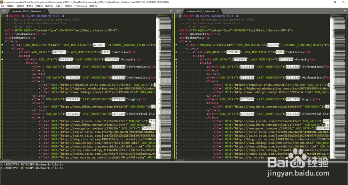Click the Theoretical CS line in 26old.html pane
Viewport: 348px width, 185px height.
[268, 114]
